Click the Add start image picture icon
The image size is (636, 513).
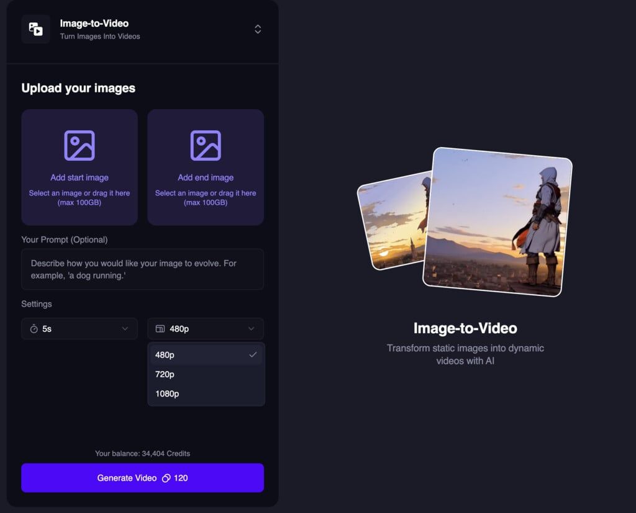(79, 146)
